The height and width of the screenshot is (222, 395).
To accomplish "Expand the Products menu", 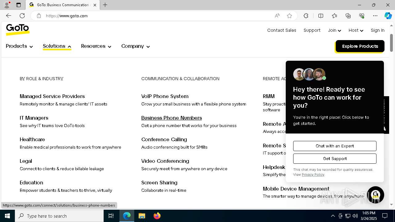I will (x=19, y=46).
